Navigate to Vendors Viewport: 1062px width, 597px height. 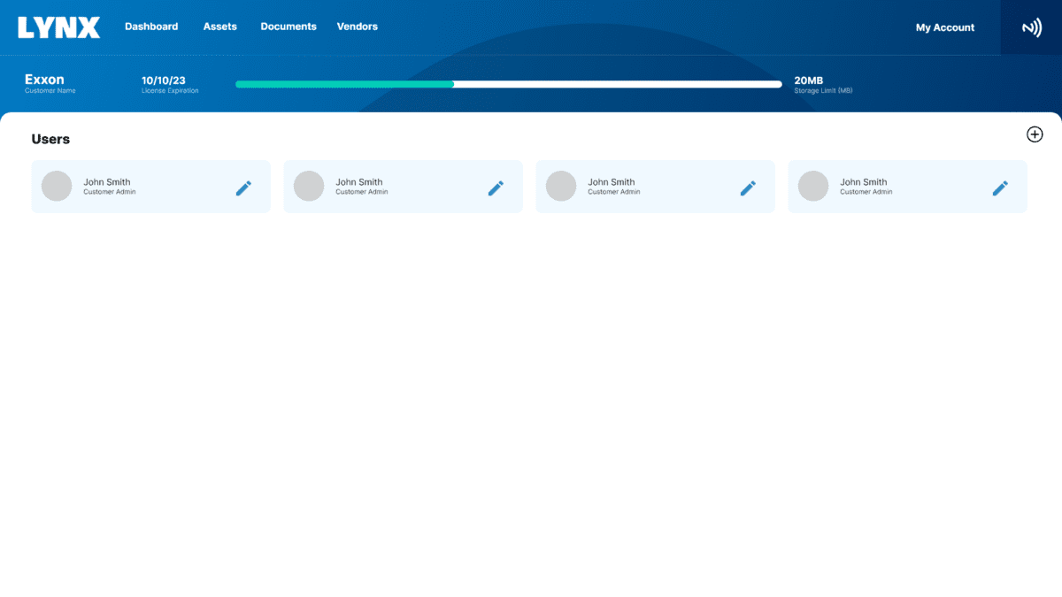click(358, 27)
